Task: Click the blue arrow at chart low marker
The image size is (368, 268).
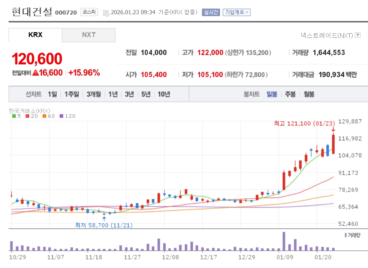Action: tap(104, 219)
